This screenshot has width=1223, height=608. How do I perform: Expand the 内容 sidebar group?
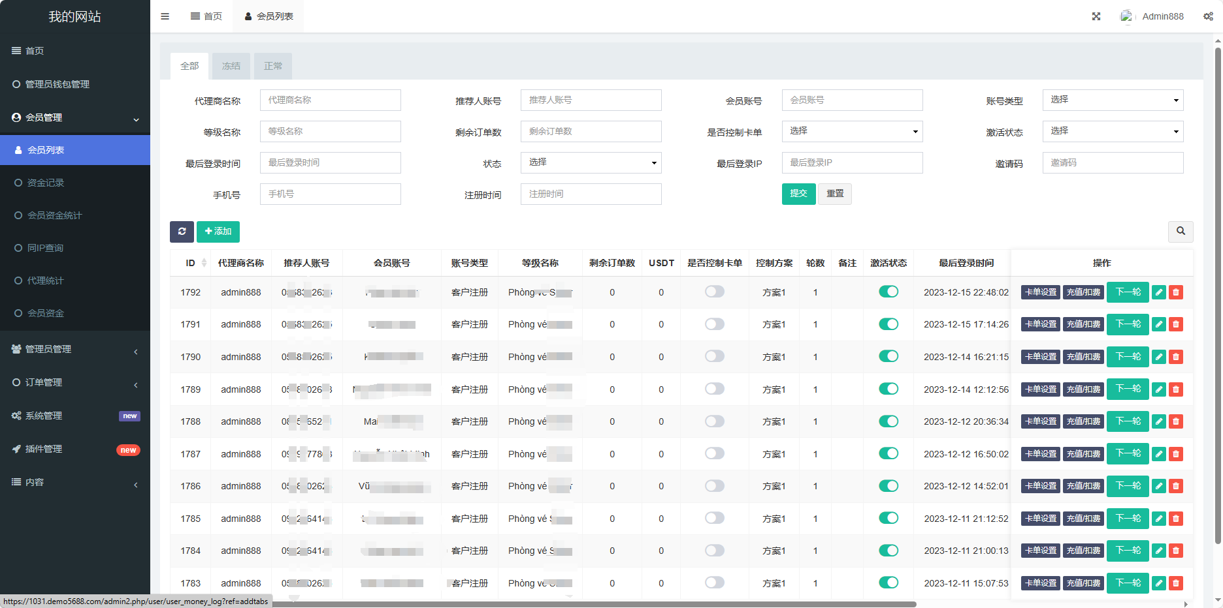75,482
